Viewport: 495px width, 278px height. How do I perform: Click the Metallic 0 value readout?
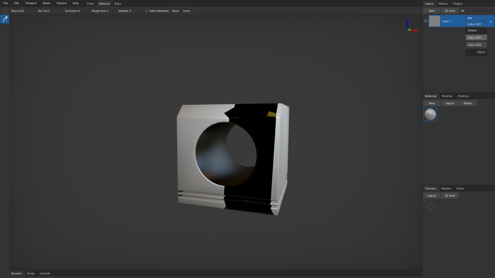pyautogui.click(x=125, y=11)
